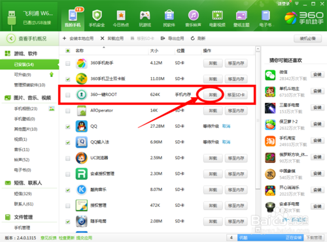Open 音乐铃声 music note icon

[194, 16]
